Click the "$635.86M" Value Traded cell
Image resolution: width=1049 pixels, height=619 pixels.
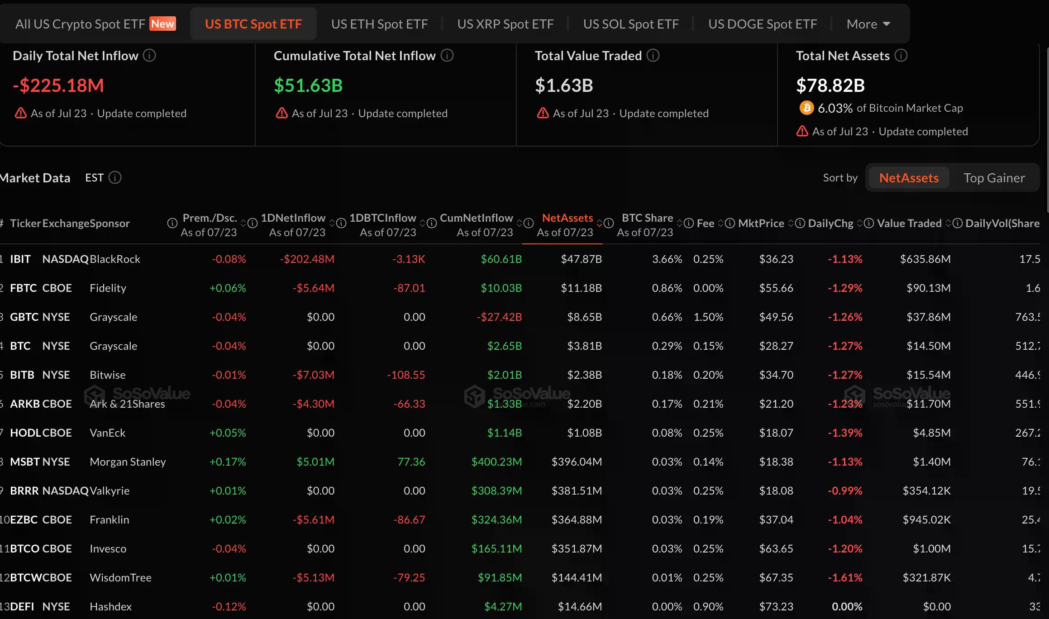coord(925,259)
